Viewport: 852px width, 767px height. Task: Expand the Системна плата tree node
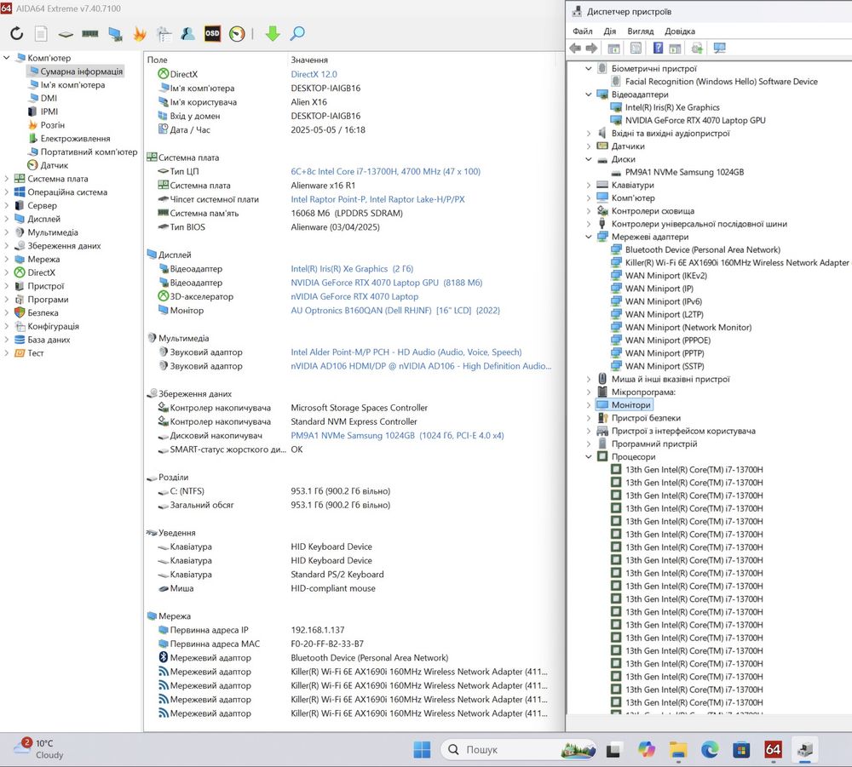7,179
